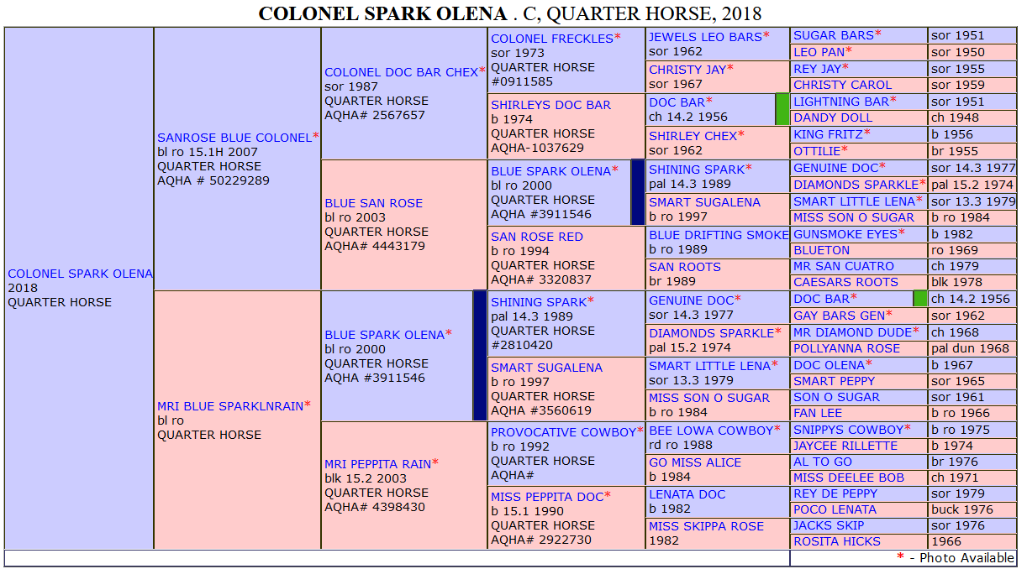Open the JEWELS LEO BARS link
The image size is (1027, 569).
[x=705, y=37]
